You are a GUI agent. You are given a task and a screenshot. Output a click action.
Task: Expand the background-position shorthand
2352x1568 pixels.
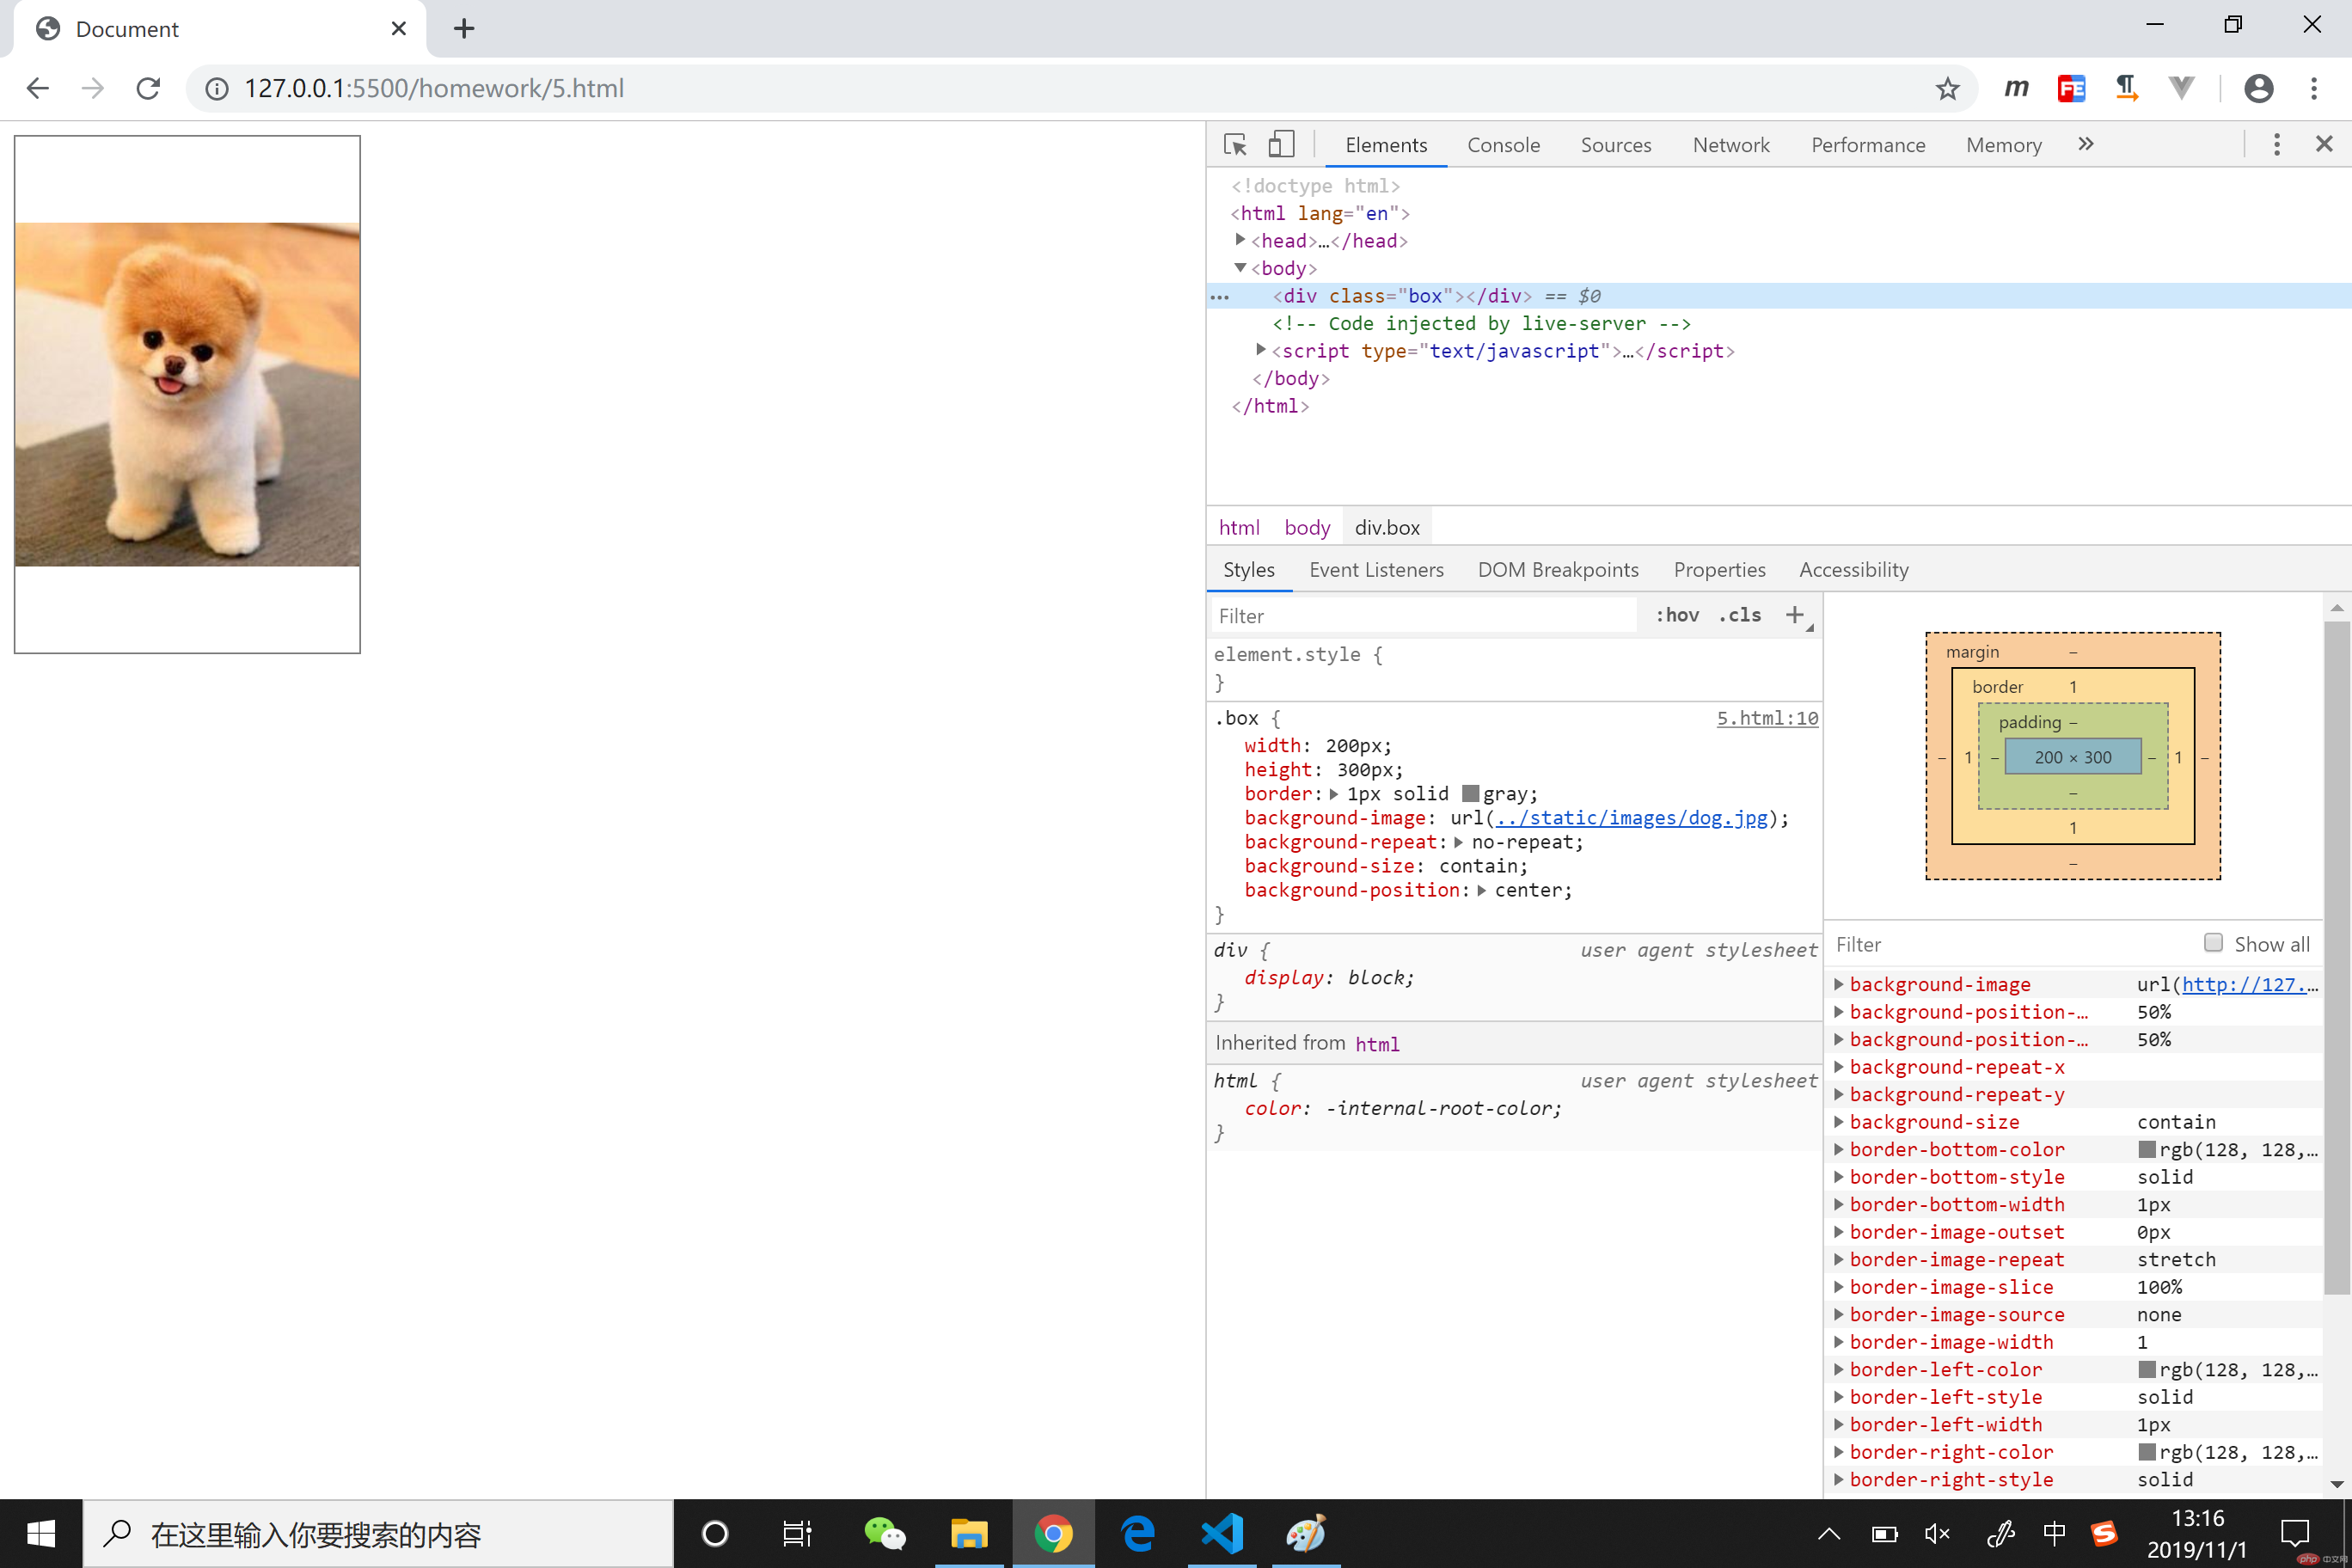[1482, 890]
